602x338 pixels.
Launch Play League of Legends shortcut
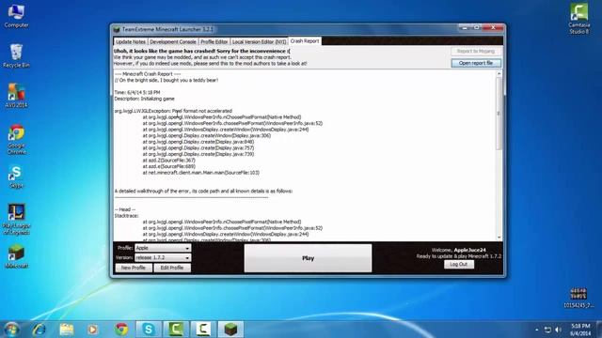pos(16,219)
